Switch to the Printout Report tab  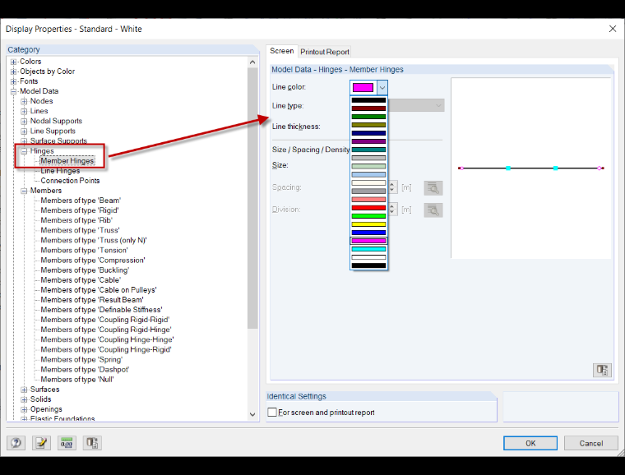(x=325, y=52)
